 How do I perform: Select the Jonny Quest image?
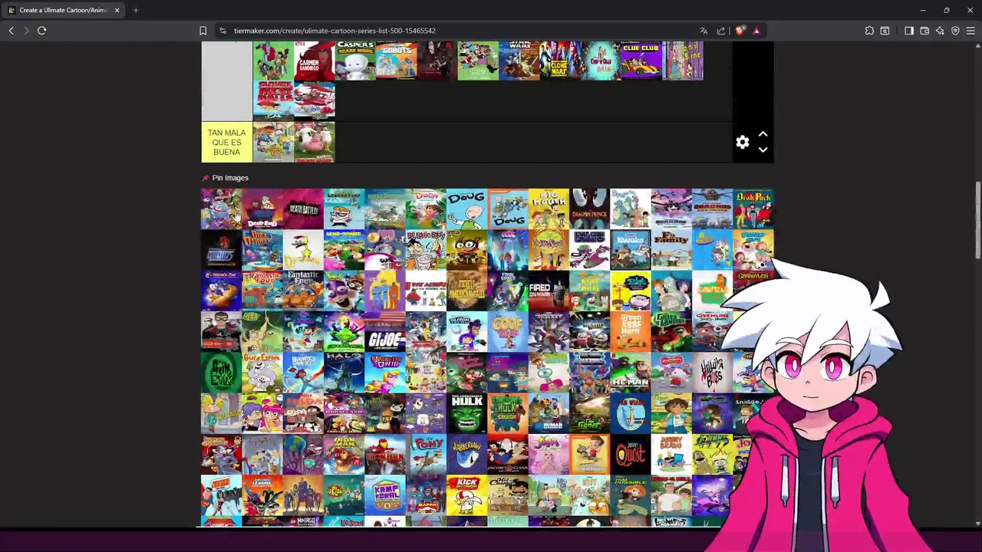[x=631, y=454]
